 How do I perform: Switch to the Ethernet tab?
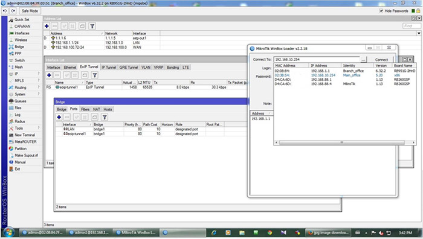coord(70,68)
